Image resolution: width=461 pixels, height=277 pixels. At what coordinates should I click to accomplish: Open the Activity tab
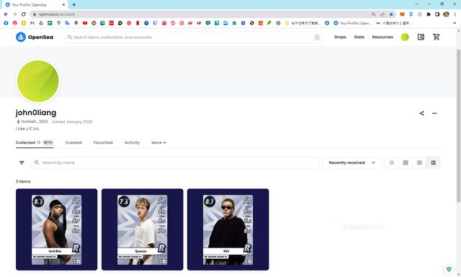coord(132,142)
